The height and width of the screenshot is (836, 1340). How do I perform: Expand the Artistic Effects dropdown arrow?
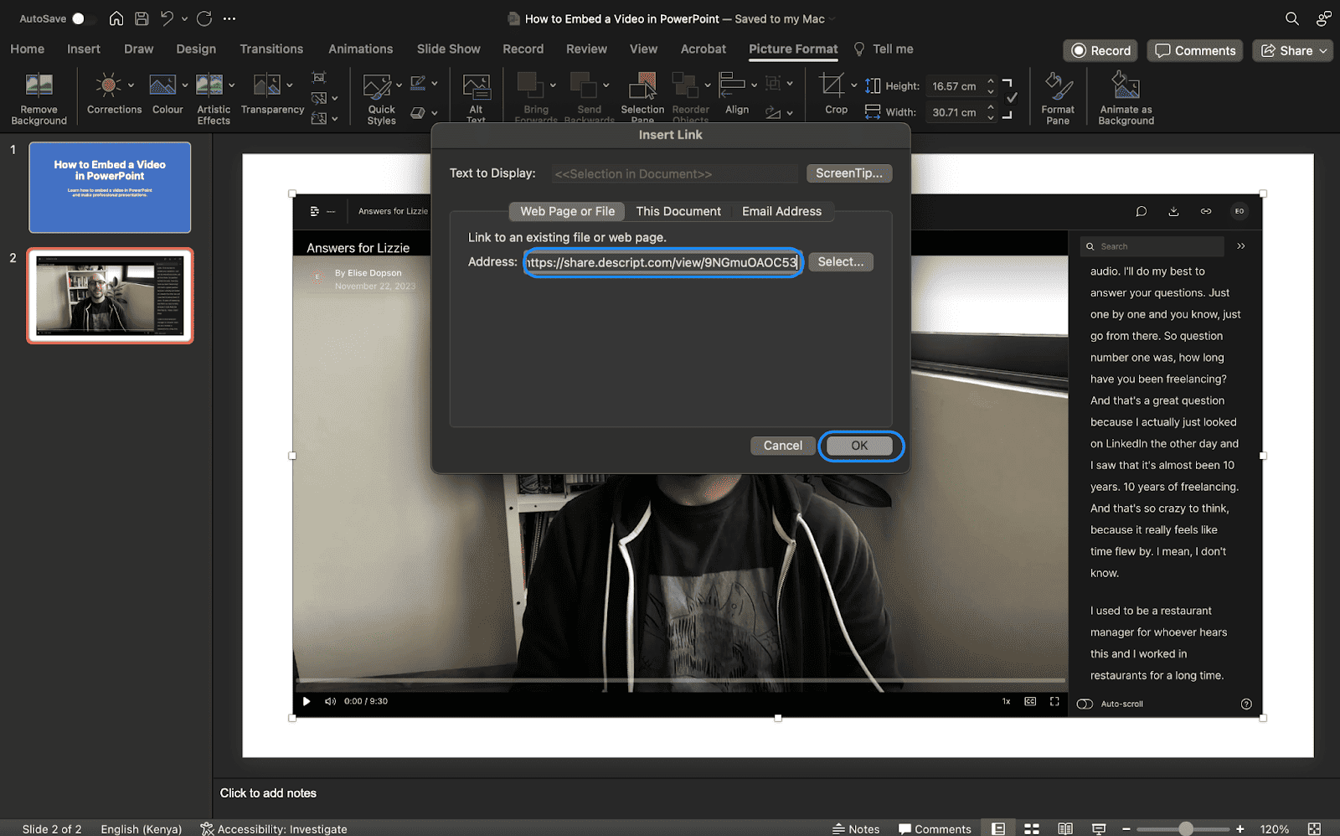(232, 85)
